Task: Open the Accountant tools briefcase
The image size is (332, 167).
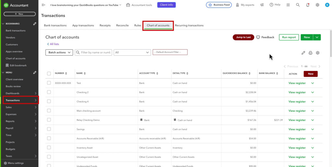Action: coord(128,5)
